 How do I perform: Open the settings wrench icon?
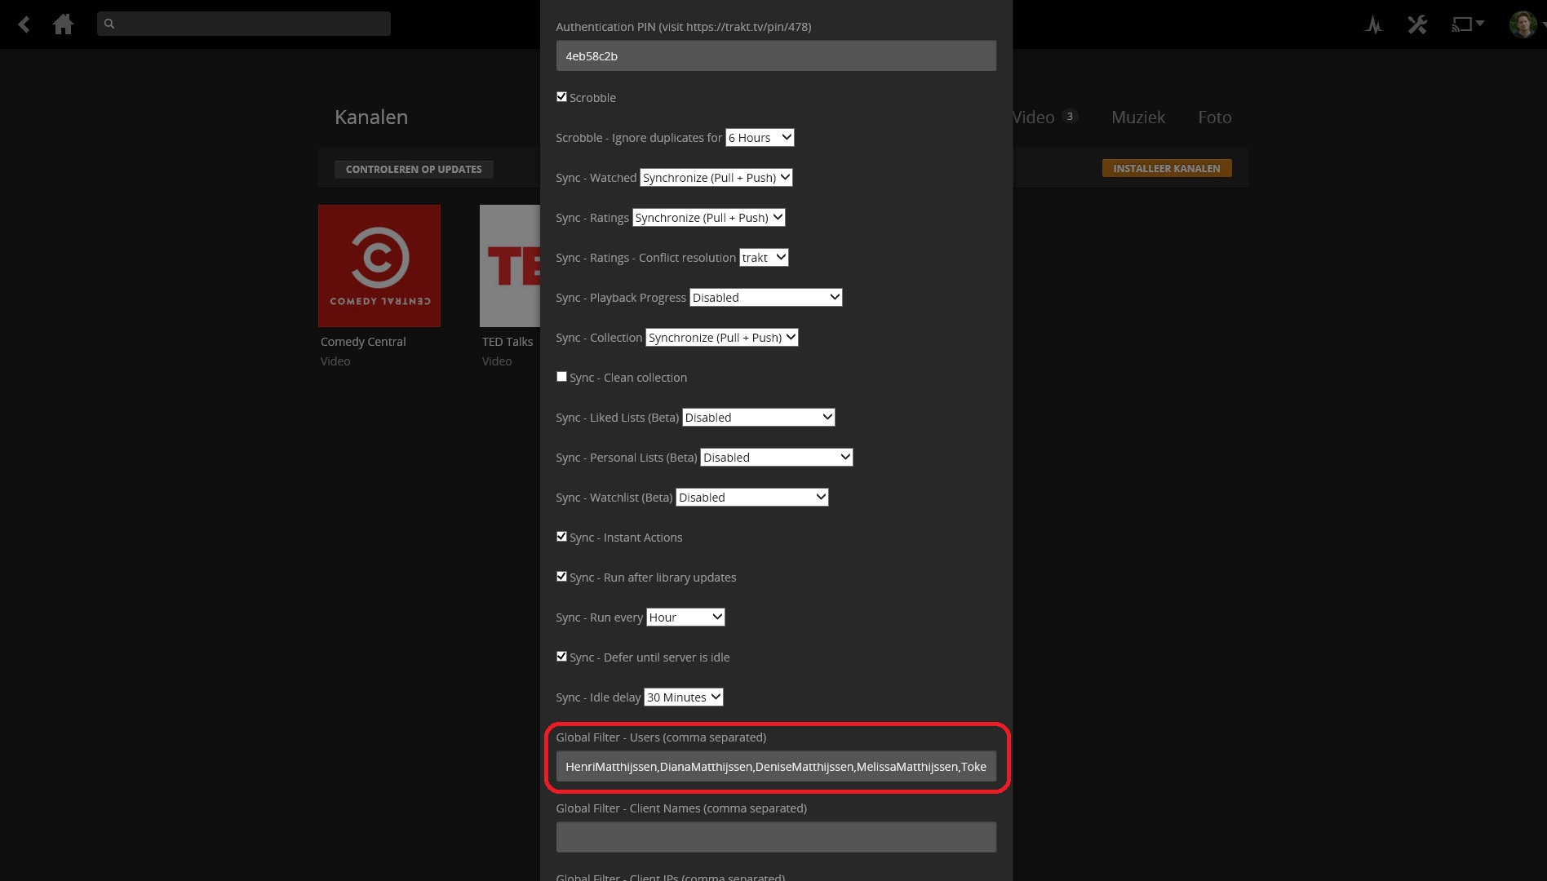click(x=1417, y=24)
